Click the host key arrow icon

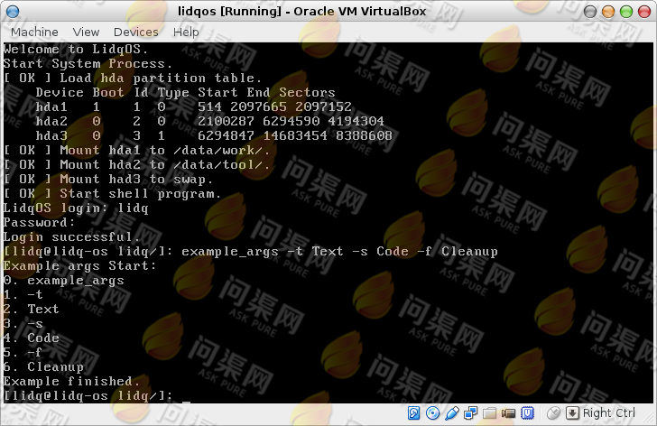(x=572, y=413)
